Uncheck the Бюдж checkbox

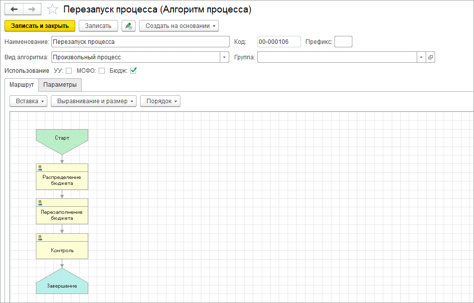[133, 71]
